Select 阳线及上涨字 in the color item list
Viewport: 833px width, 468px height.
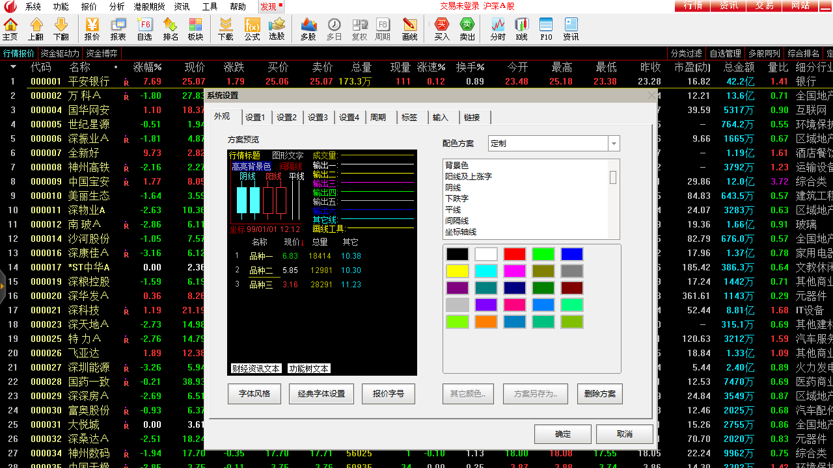469,177
